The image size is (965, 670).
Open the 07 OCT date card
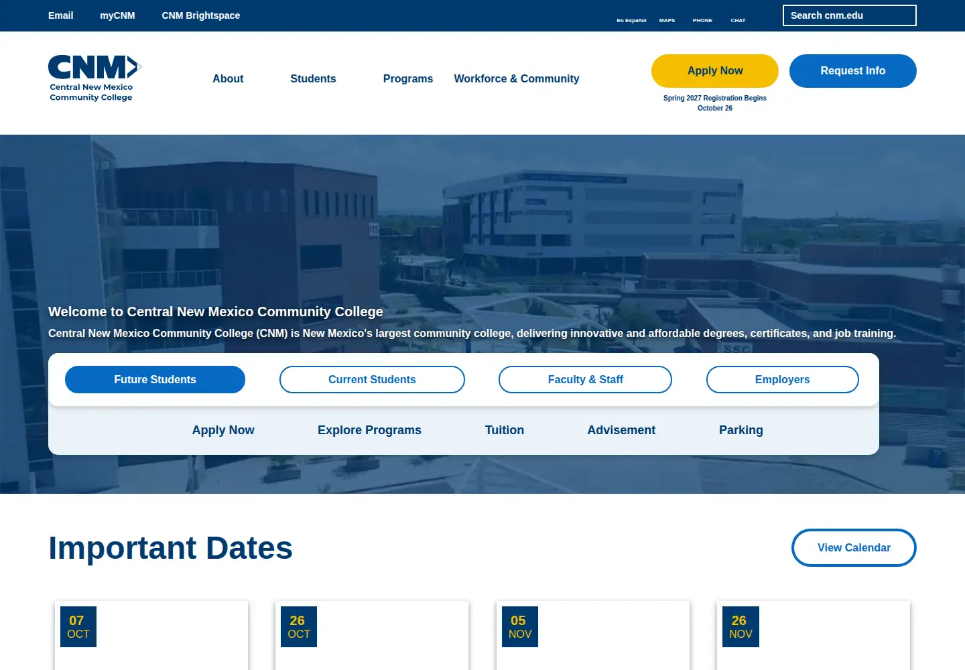click(151, 635)
